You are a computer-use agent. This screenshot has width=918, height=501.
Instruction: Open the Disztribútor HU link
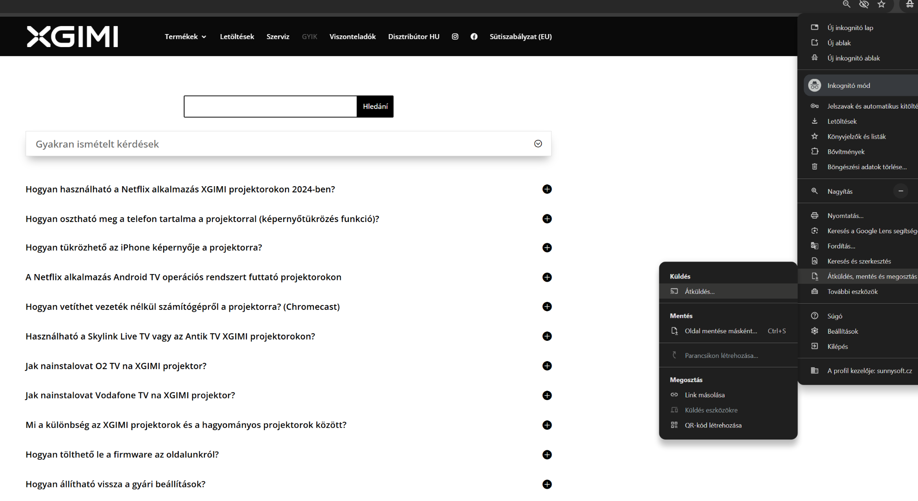click(x=414, y=37)
